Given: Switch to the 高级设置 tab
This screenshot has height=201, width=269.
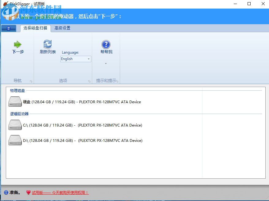Looking at the screenshot, I should [63, 28].
